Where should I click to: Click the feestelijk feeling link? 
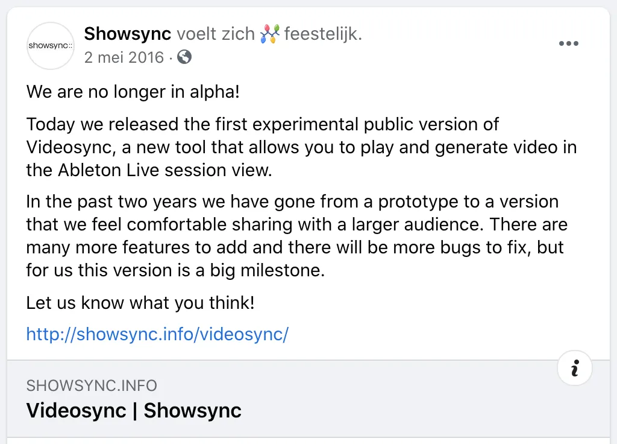pyautogui.click(x=324, y=33)
